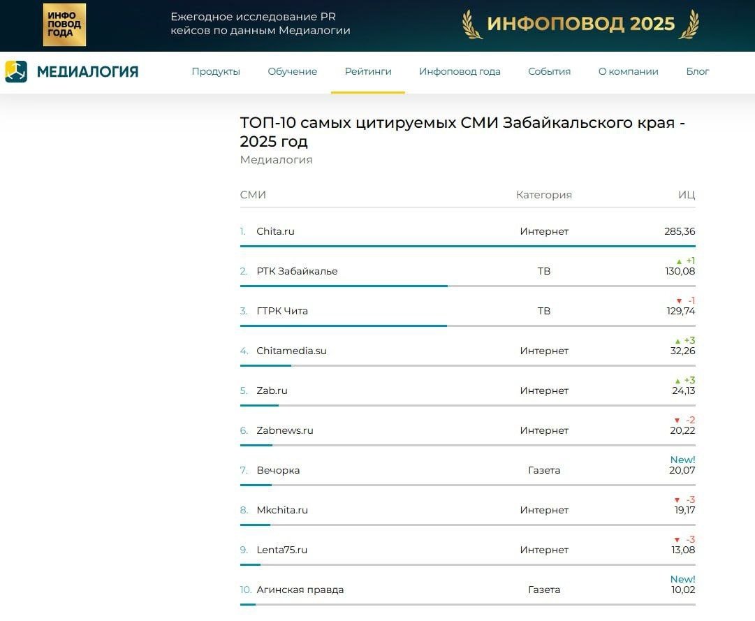Click the teal rating bar under Chita.ru
This screenshot has width=755, height=621.
(x=467, y=245)
